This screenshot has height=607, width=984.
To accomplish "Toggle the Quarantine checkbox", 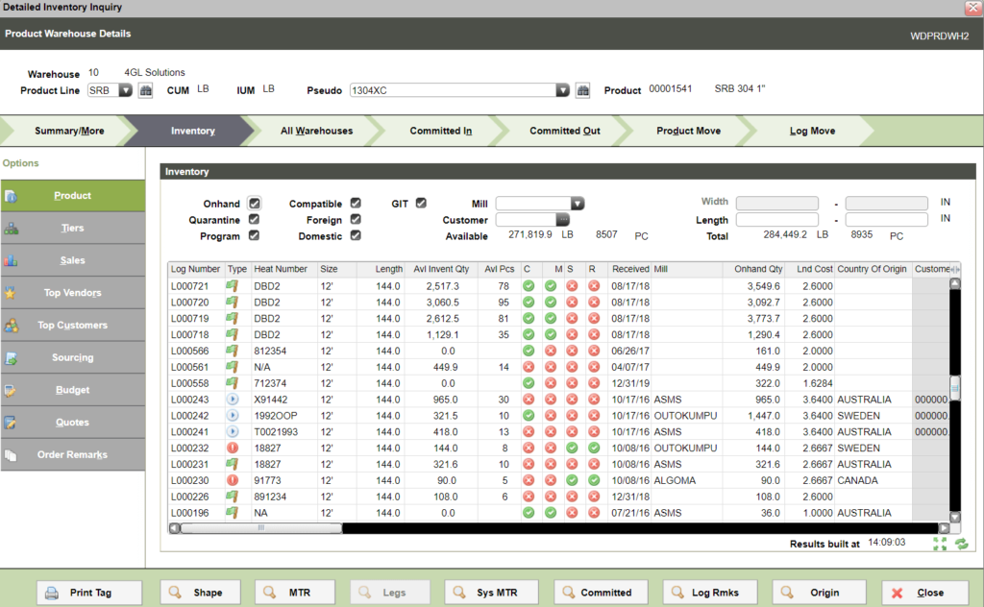I will tap(255, 220).
